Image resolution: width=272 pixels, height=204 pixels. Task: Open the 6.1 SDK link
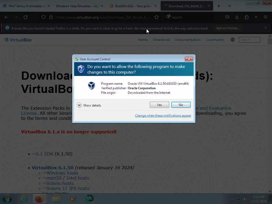pyautogui.click(x=44, y=154)
